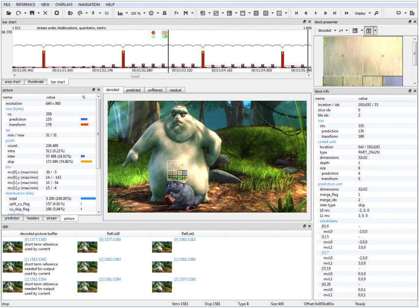Click the speech bubble comment icon
This screenshot has width=419, height=308.
pos(399,13)
